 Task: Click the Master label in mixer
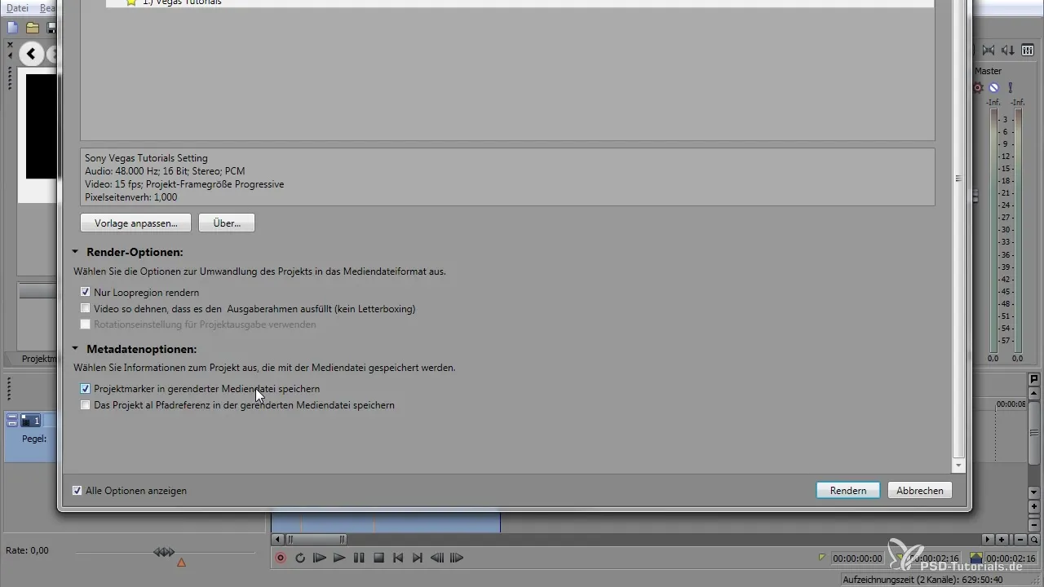tap(988, 71)
